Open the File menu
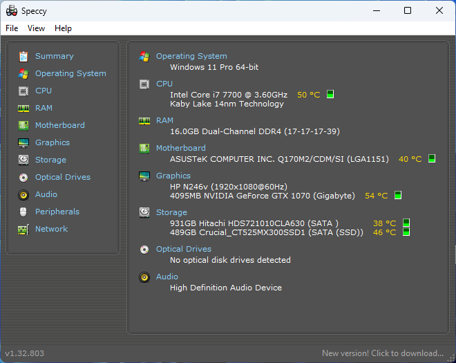The image size is (456, 363). click(x=12, y=28)
